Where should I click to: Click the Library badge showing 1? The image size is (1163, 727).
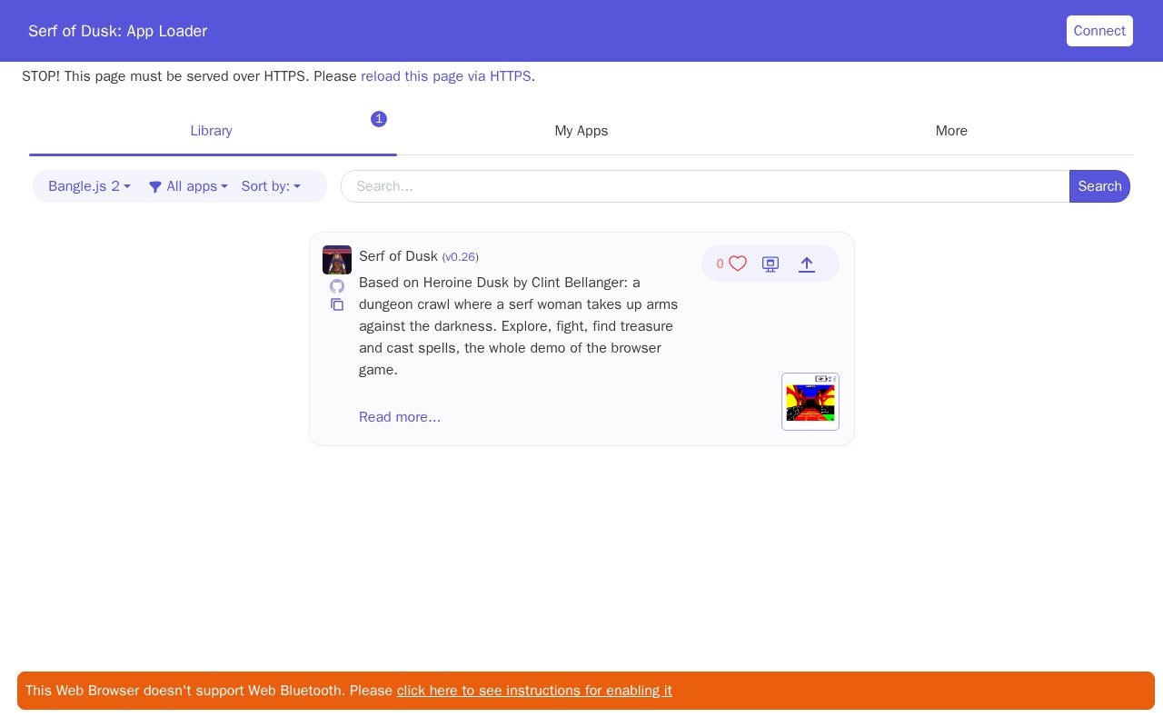pyautogui.click(x=379, y=119)
